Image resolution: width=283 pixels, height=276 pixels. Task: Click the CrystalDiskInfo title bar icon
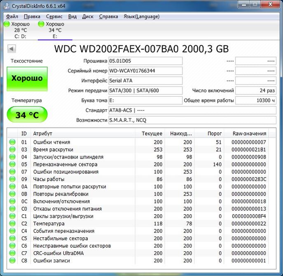coord(7,6)
